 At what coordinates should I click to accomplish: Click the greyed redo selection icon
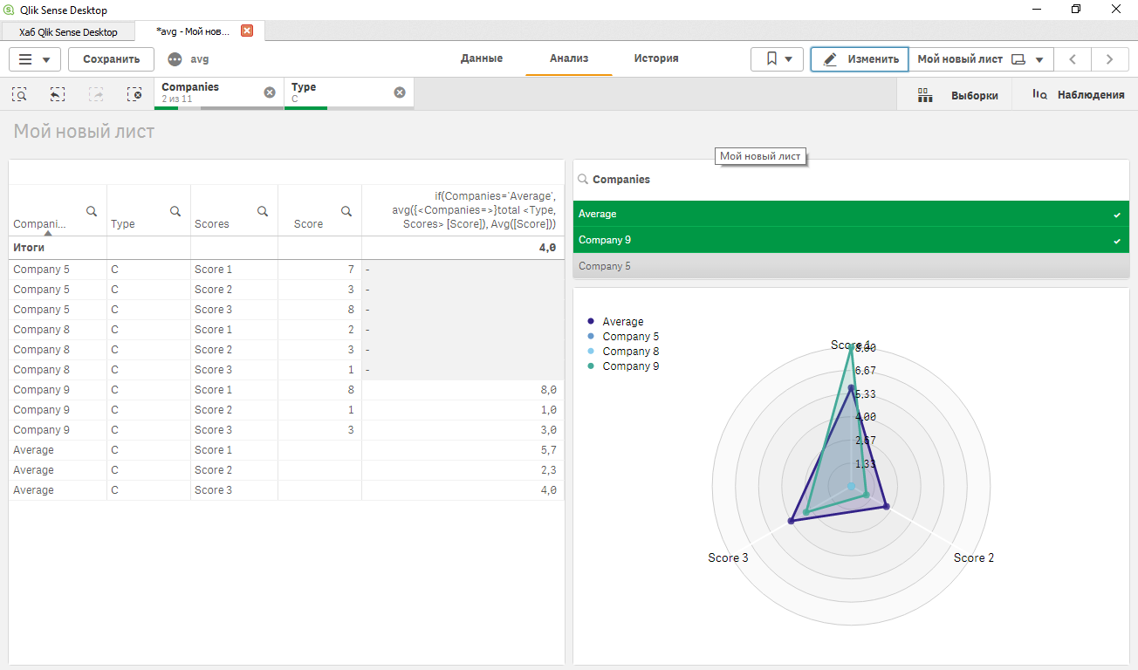coord(96,94)
